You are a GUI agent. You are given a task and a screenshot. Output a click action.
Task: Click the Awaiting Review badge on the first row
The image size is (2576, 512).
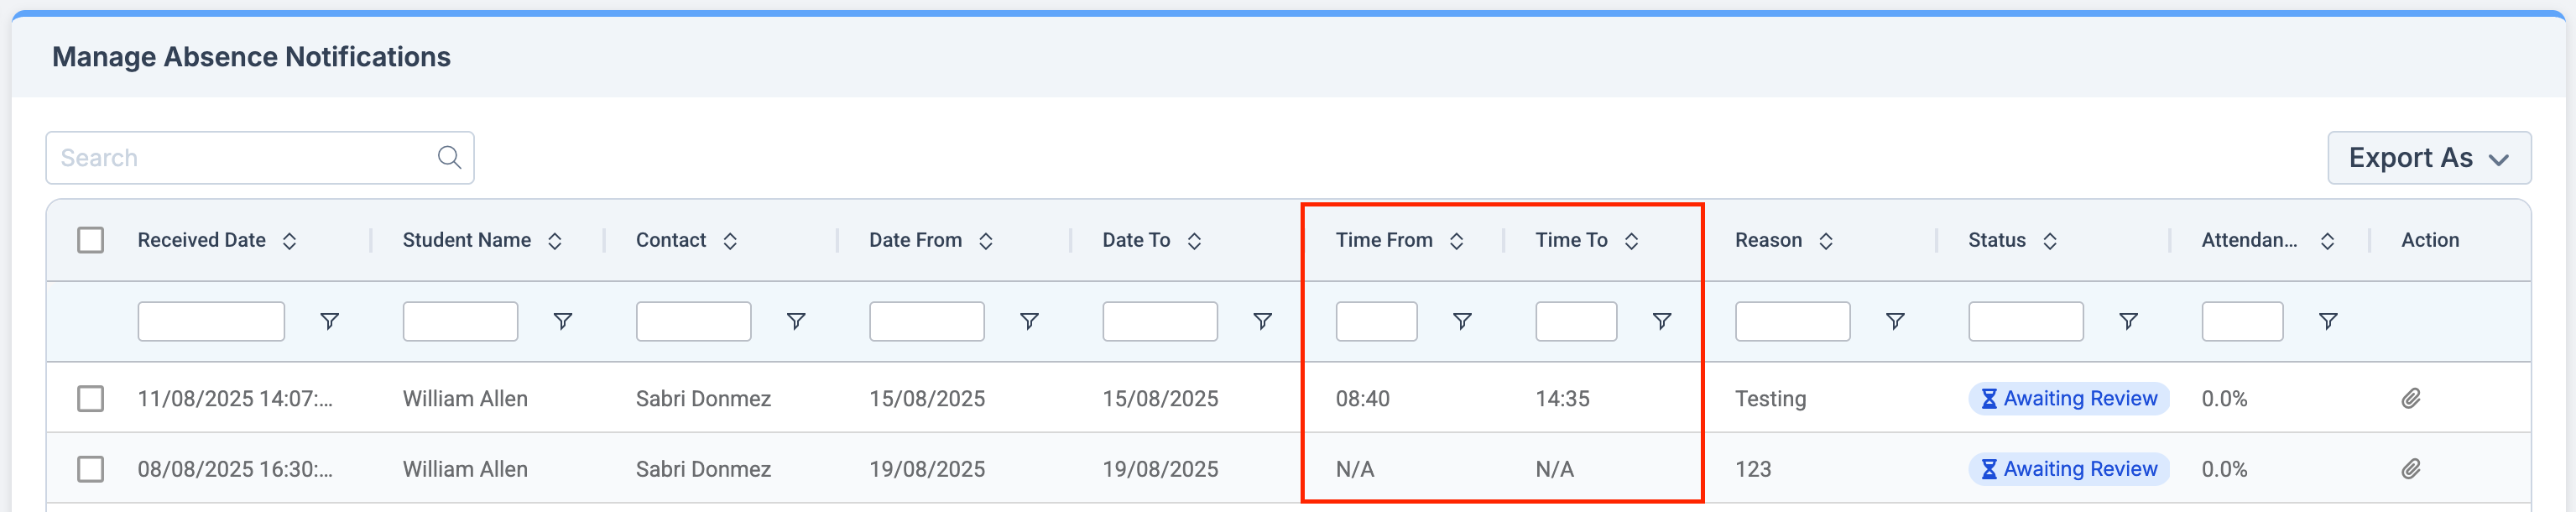(2067, 397)
